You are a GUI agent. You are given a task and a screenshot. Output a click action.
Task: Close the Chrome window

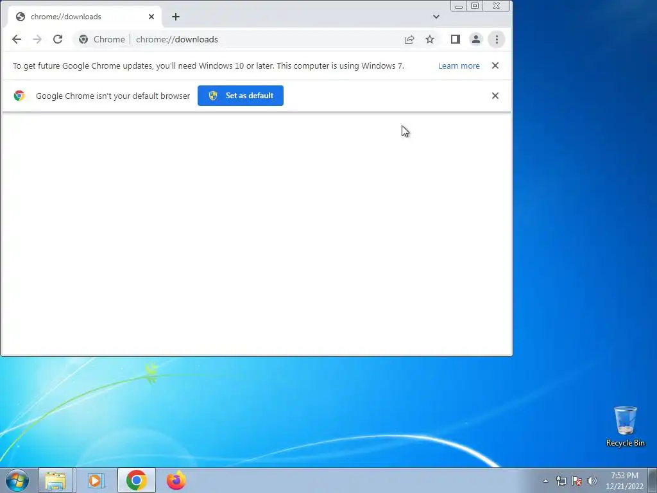point(497,6)
